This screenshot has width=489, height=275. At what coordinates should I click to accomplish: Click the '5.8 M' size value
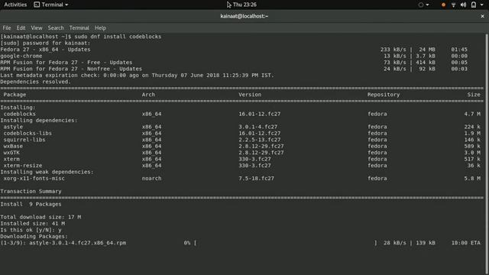(x=472, y=179)
